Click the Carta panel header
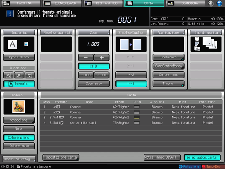Image resolution: width=225 pixels, height=169 pixels. click(131, 95)
